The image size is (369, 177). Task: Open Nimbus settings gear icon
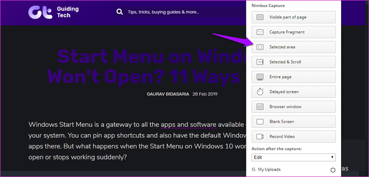(333, 170)
